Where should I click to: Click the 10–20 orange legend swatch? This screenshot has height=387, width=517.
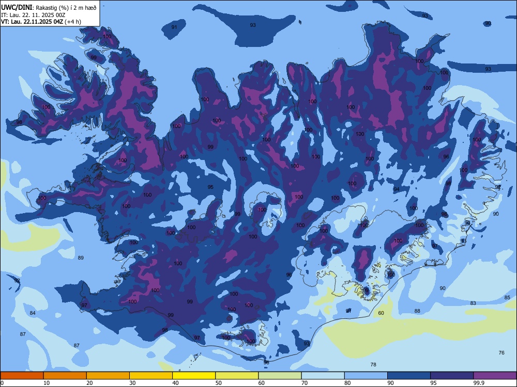(65, 376)
